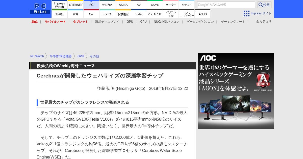Open the GAME Watch tab
Viewport: 303px width, 159px height.
tap(155, 5)
